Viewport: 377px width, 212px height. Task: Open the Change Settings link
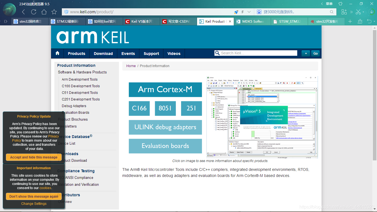click(34, 204)
